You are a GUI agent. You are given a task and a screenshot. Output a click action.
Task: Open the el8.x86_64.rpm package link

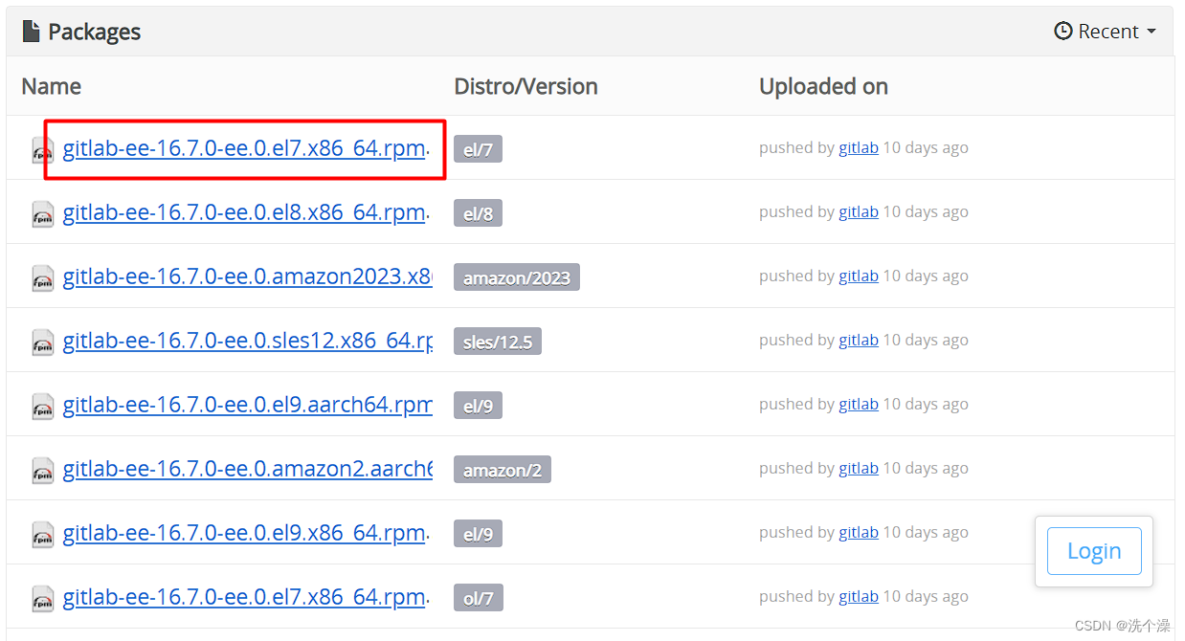point(242,212)
